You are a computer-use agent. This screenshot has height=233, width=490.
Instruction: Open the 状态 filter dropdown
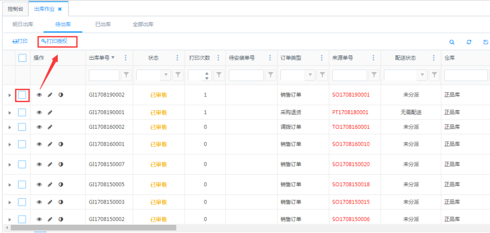coord(166,75)
